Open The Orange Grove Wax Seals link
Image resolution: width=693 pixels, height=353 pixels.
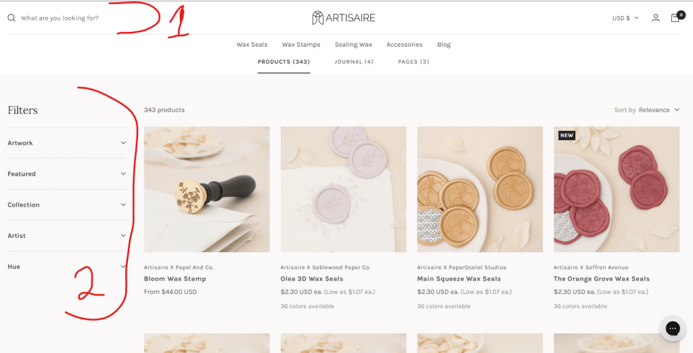click(x=602, y=278)
